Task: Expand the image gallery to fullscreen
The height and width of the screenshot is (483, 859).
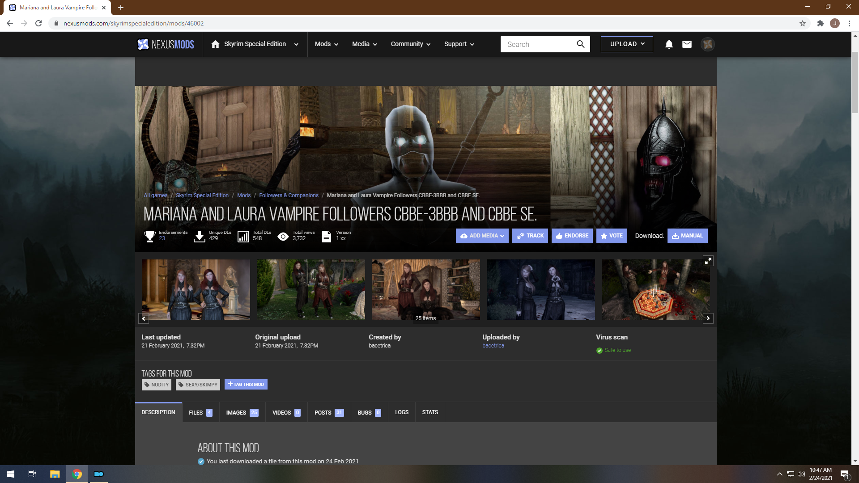Action: coord(708,261)
